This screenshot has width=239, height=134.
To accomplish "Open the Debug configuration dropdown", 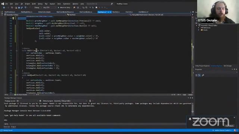I will click(38, 7).
